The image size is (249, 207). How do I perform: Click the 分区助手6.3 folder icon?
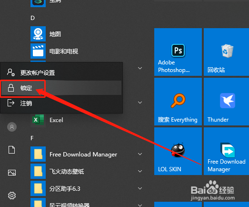pyautogui.click(x=38, y=188)
